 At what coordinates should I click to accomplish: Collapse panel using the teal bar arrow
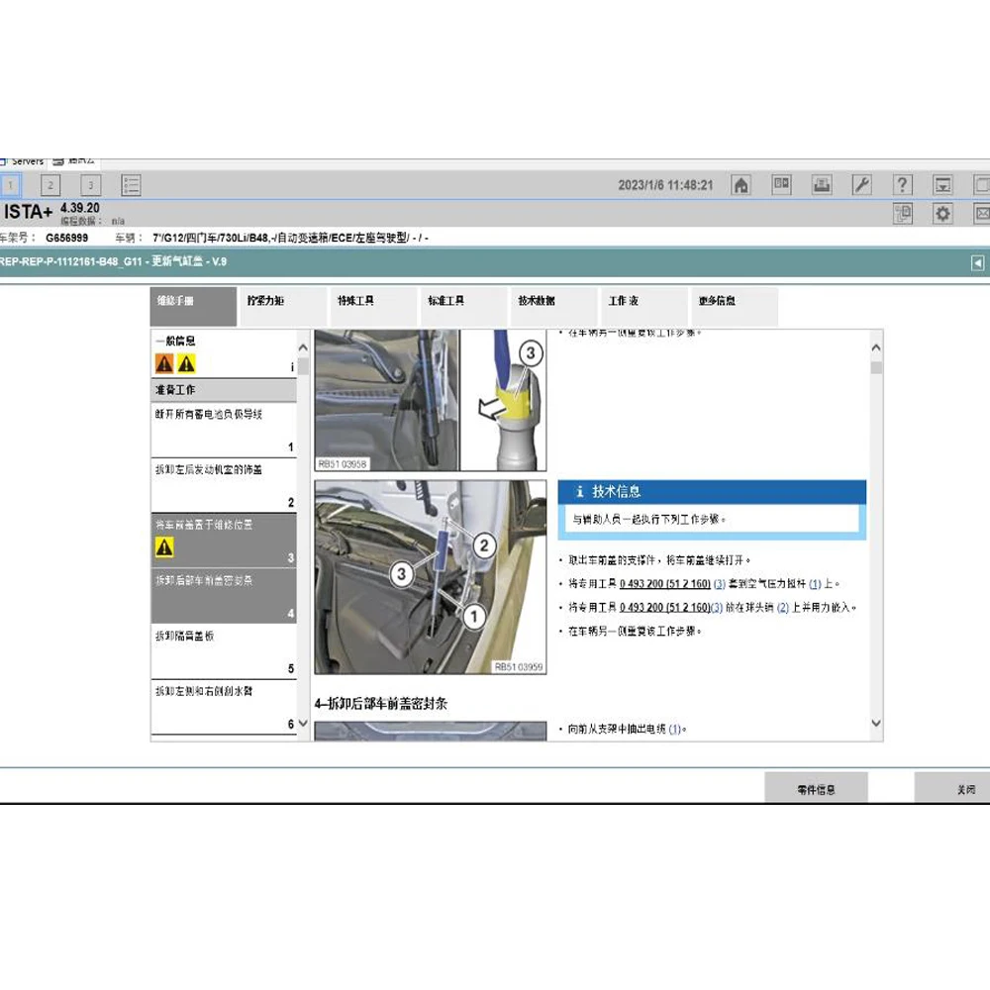977,262
